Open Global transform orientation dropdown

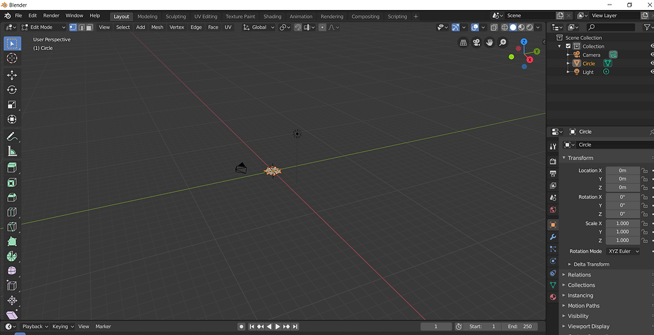tap(259, 27)
